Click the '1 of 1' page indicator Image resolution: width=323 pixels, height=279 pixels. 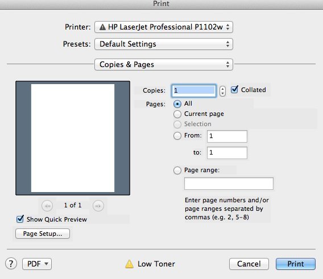[x=73, y=205]
